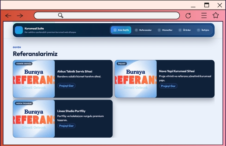This screenshot has height=146, width=226.
Task: Click the blue Kurumsal Suite logo square
Action: [19, 30]
